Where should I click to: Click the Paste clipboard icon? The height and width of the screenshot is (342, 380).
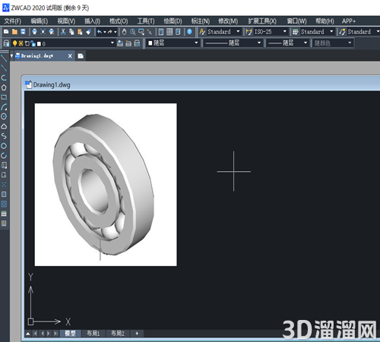[x=80, y=32]
